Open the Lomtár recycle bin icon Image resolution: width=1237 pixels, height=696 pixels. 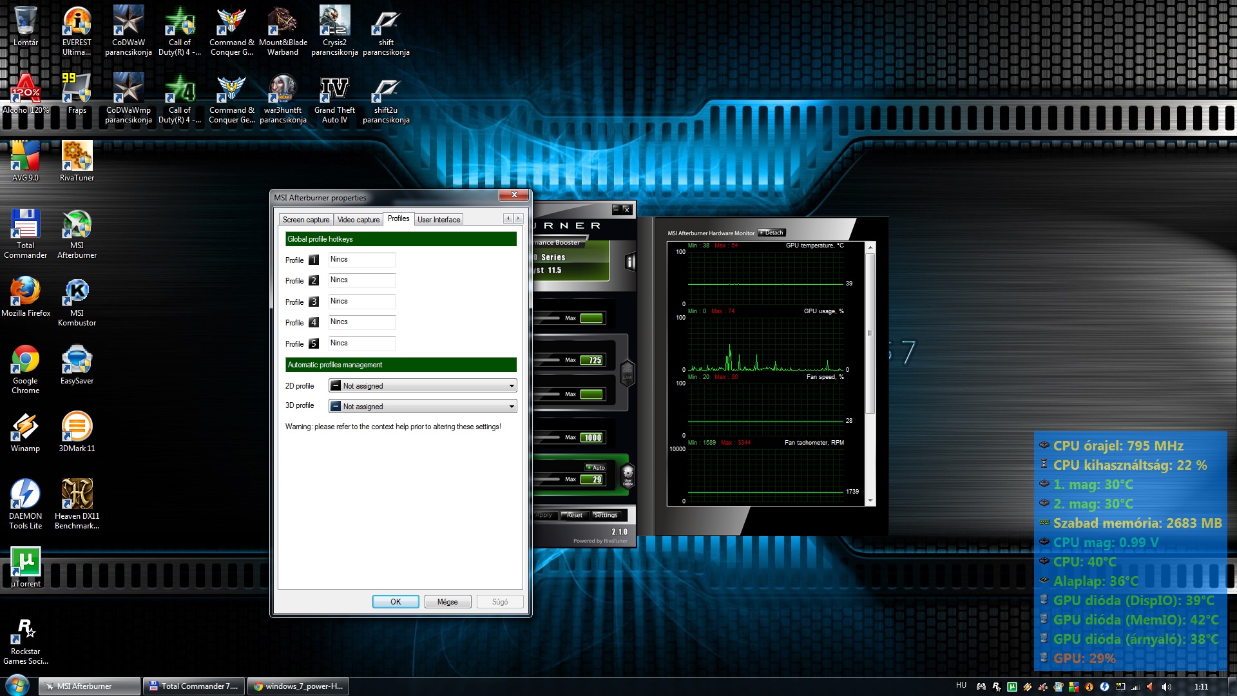[x=26, y=27]
